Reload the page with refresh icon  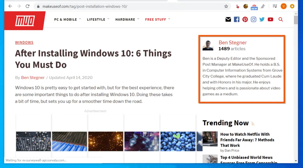[28, 6]
